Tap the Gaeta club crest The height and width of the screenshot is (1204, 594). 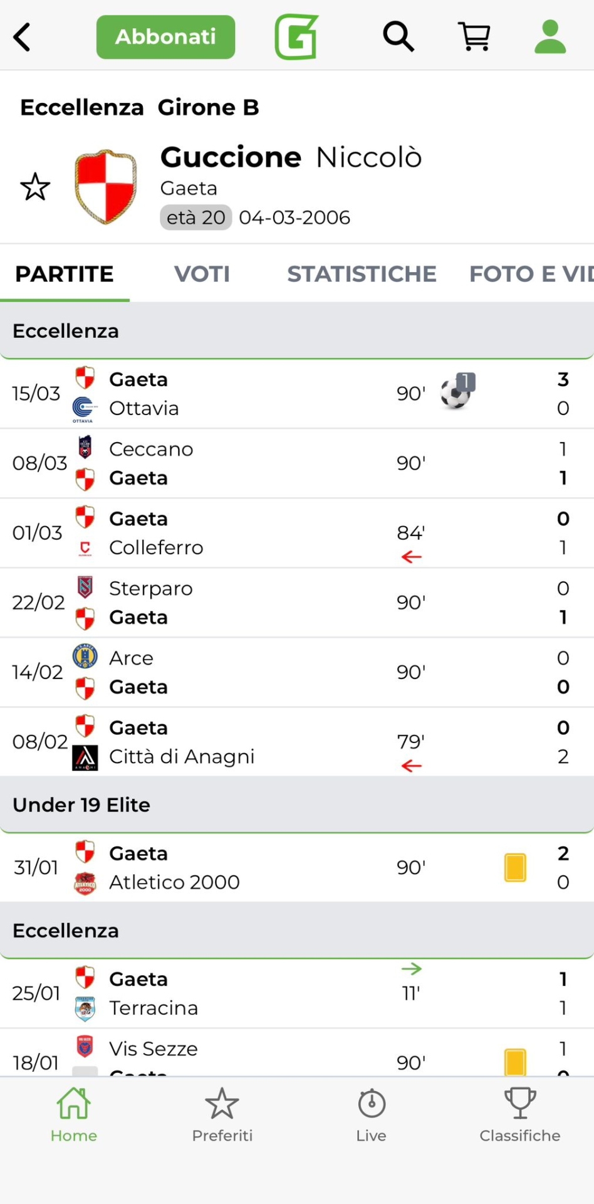105,187
